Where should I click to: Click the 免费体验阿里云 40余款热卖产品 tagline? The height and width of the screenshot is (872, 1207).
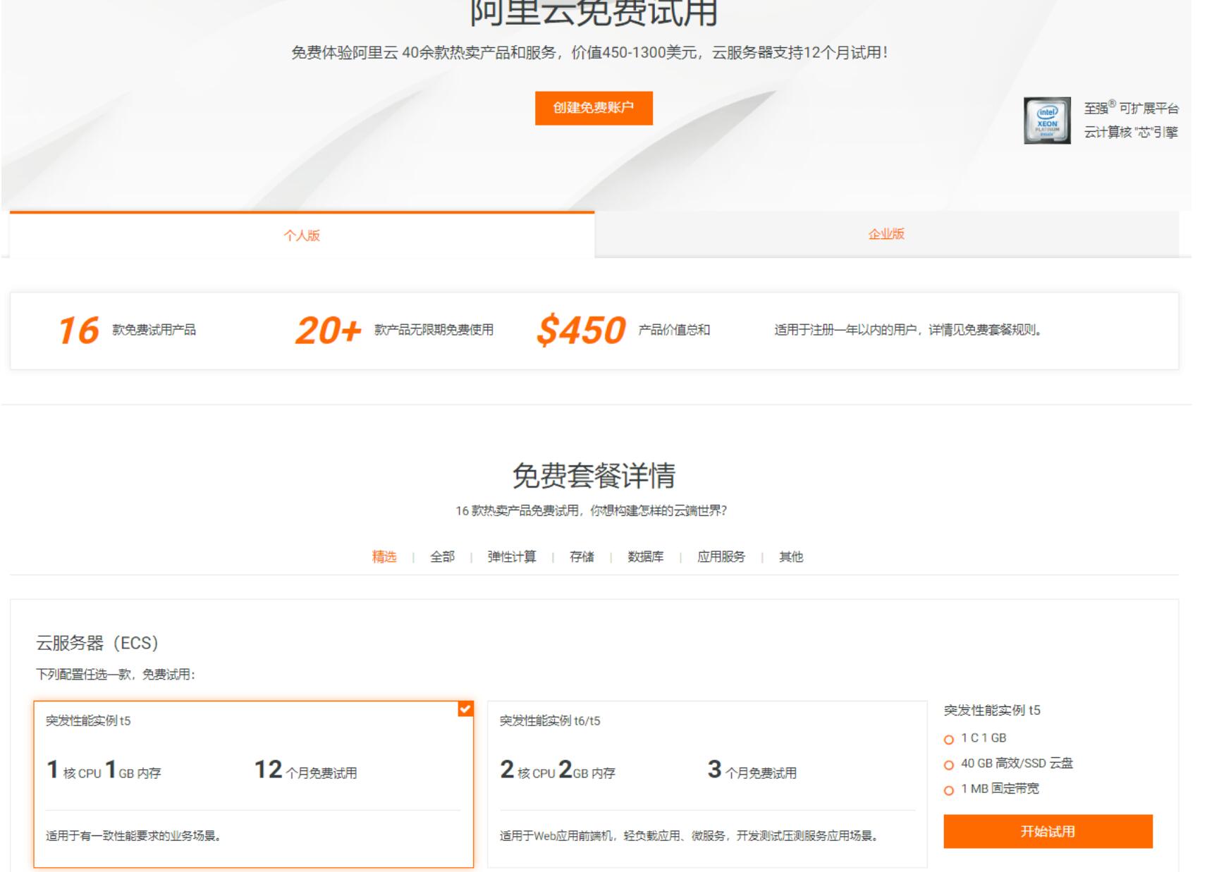590,53
